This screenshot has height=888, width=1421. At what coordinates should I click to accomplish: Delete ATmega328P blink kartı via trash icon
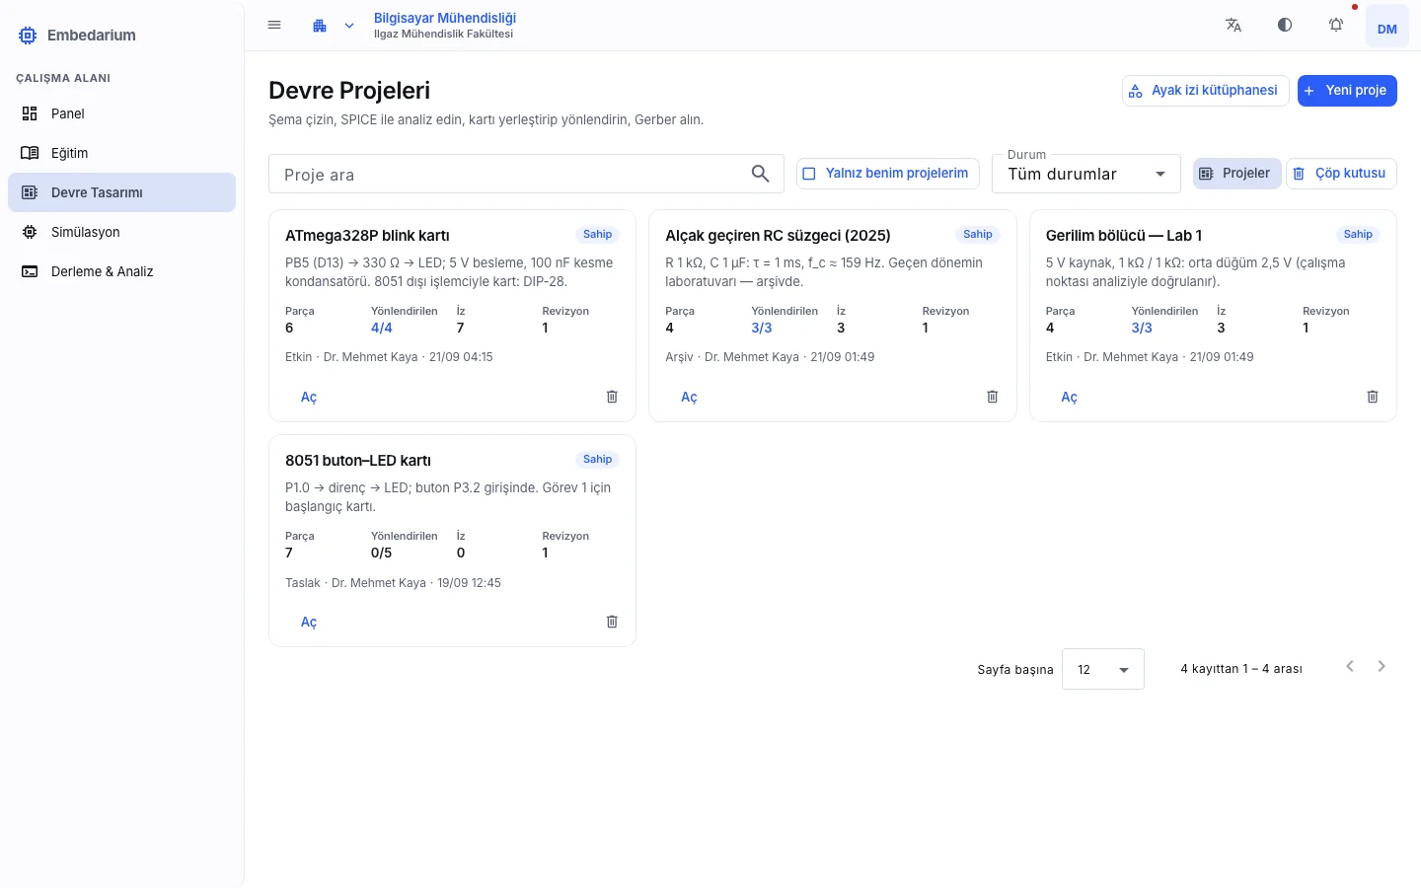(x=612, y=397)
